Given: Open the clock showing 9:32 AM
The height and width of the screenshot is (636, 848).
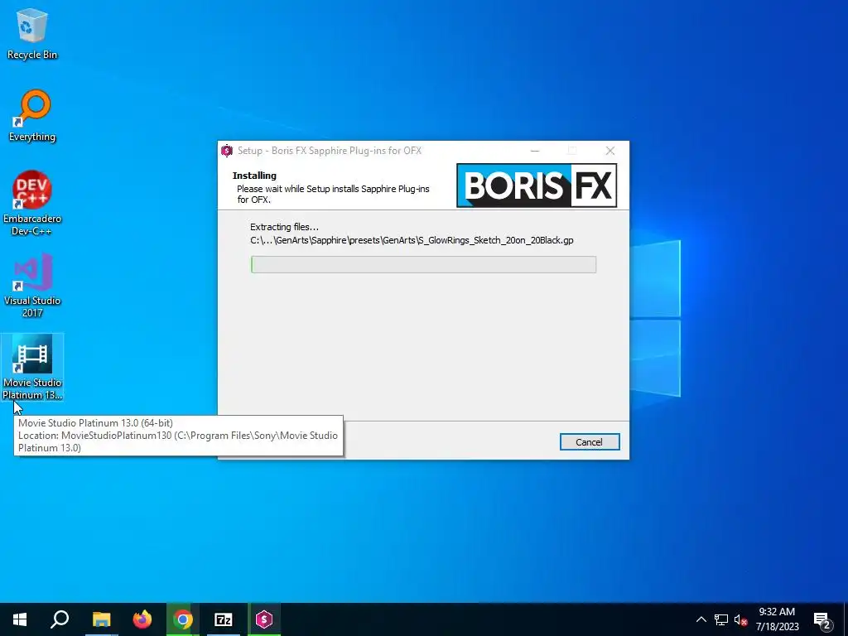Looking at the screenshot, I should (777, 619).
